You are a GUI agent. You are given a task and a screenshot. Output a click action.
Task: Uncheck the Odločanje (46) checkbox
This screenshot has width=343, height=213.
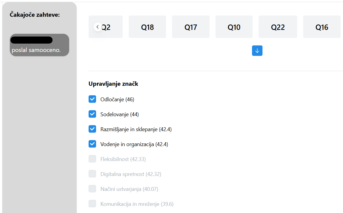point(92,99)
